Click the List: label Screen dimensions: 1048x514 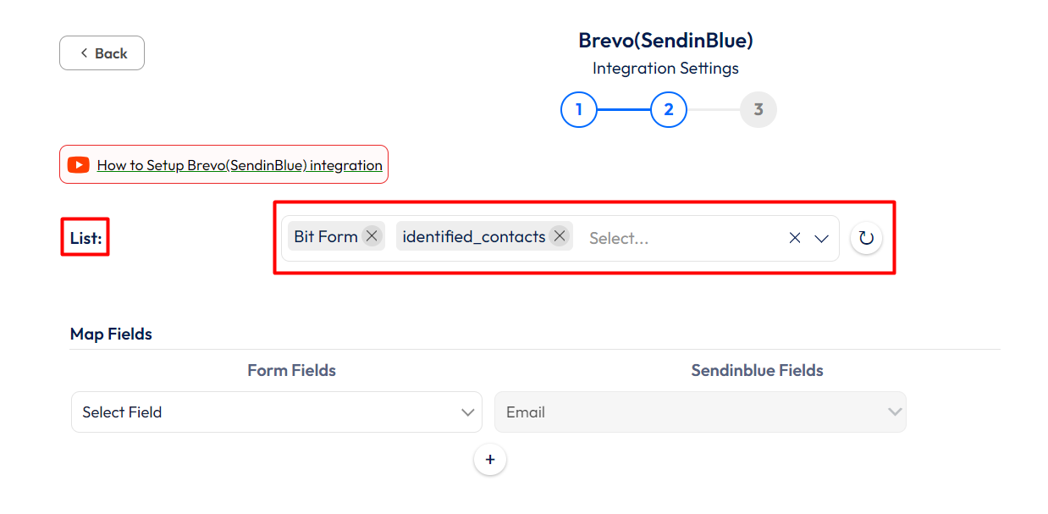[x=85, y=239]
